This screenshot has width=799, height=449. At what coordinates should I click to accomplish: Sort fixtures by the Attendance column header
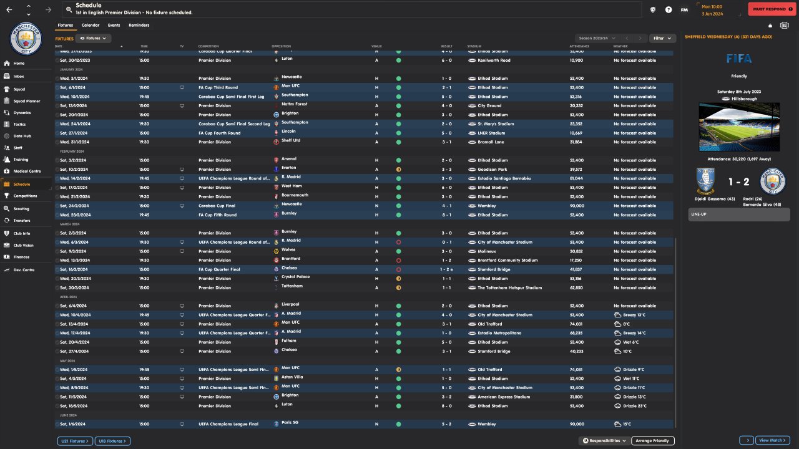tap(579, 46)
